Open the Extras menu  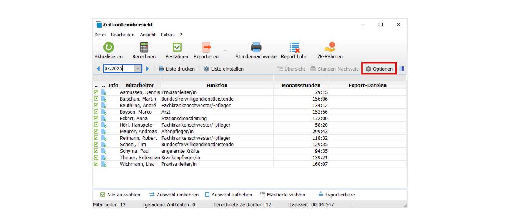[x=168, y=35]
